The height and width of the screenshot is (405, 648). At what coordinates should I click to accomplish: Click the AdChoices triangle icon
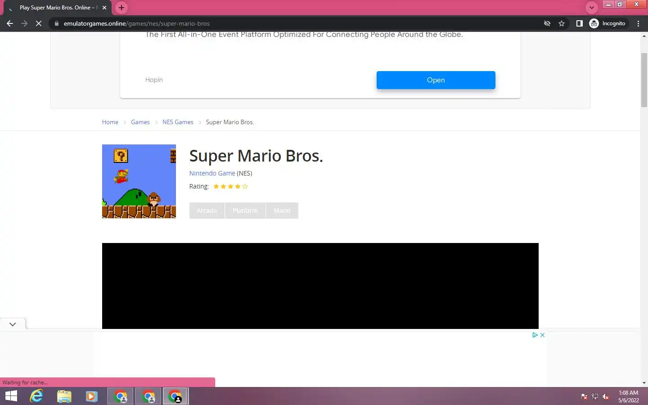click(x=535, y=335)
